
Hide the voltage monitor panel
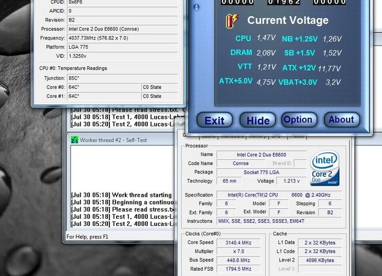coord(258,120)
